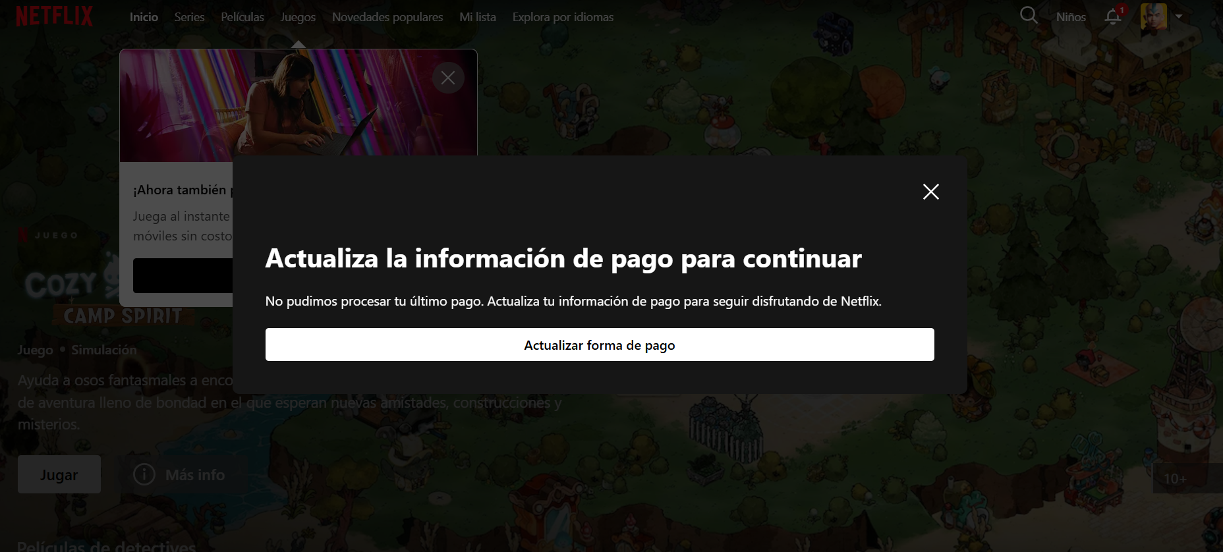The height and width of the screenshot is (552, 1223).
Task: Click the Netflix logo
Action: [55, 16]
